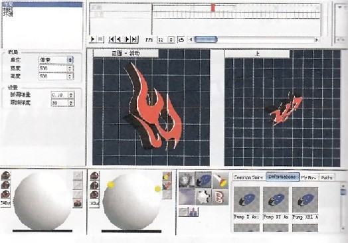This screenshot has width=348, height=243.
Task: Click the Play animation button
Action: tap(93, 39)
